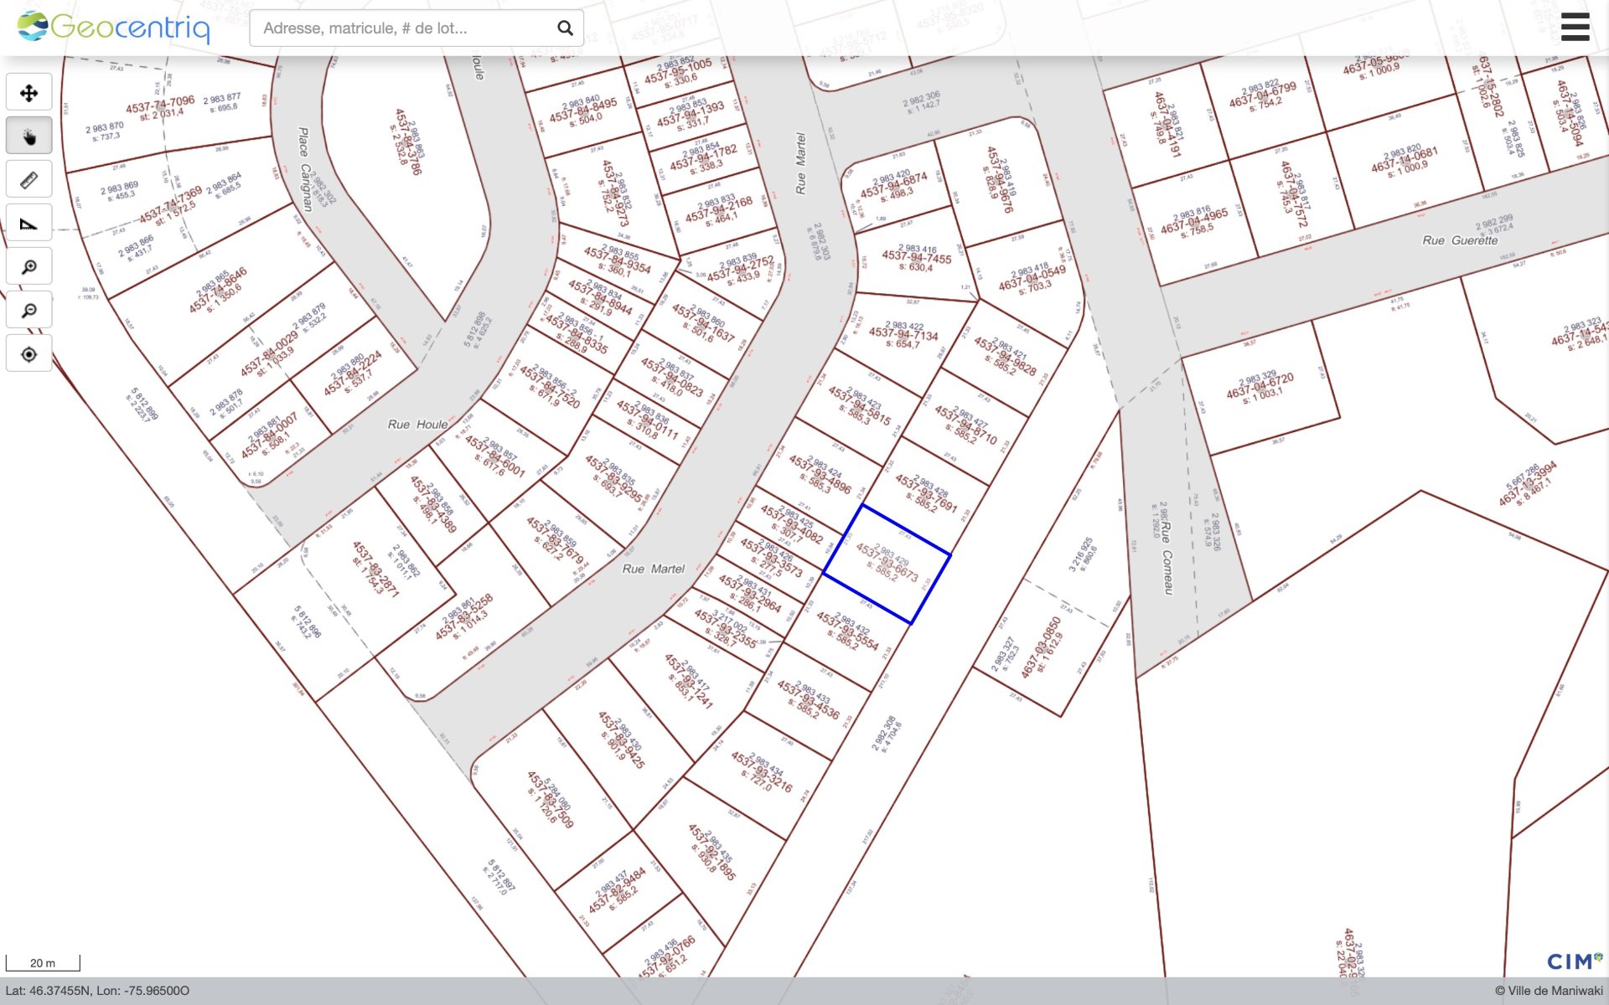Select the pan tool with crossed arrows
Viewport: 1609px width, 1005px height.
[28, 90]
